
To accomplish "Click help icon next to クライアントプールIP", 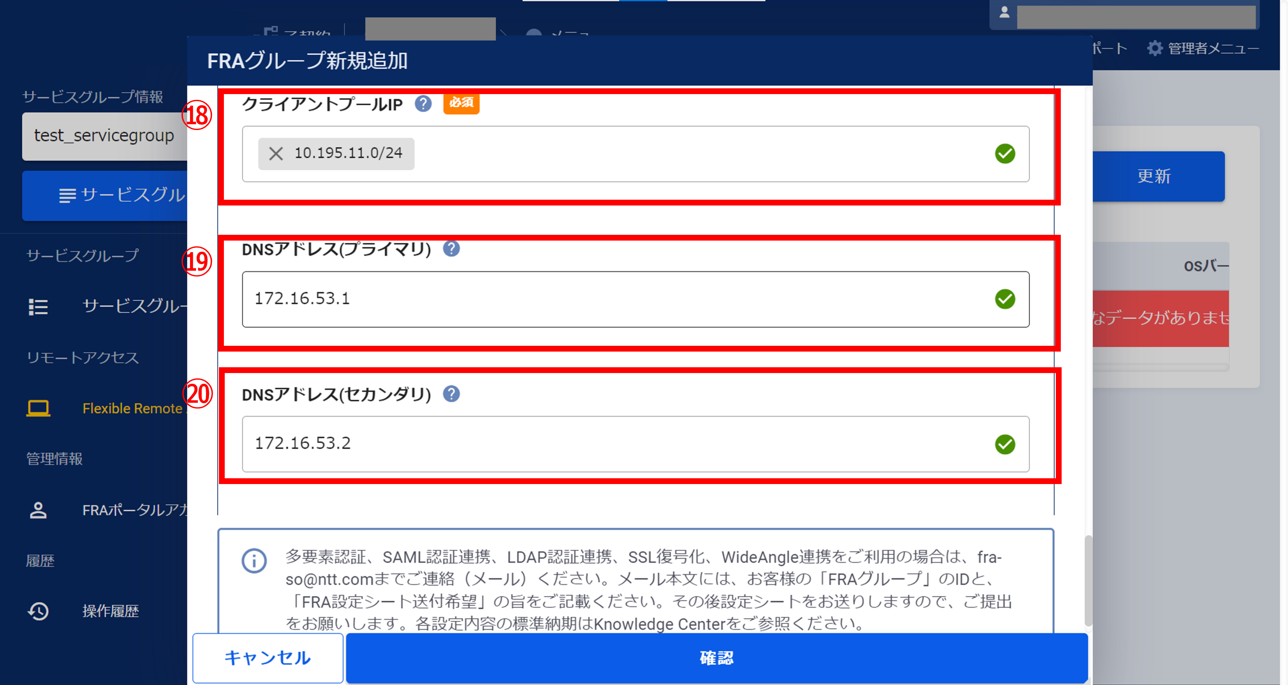I will [x=423, y=104].
